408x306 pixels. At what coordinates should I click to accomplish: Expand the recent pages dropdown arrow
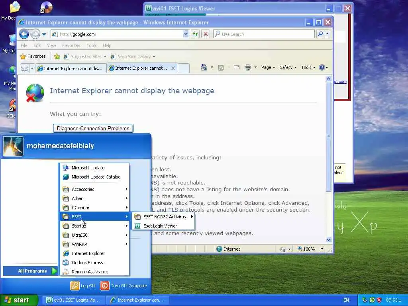point(44,34)
